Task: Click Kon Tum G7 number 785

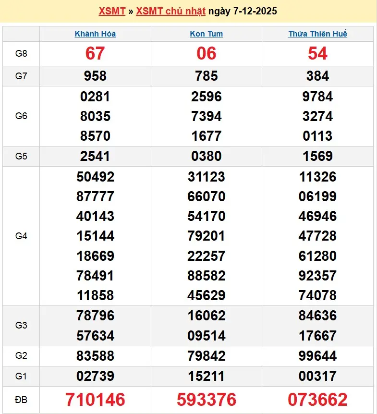Action: click(x=207, y=76)
